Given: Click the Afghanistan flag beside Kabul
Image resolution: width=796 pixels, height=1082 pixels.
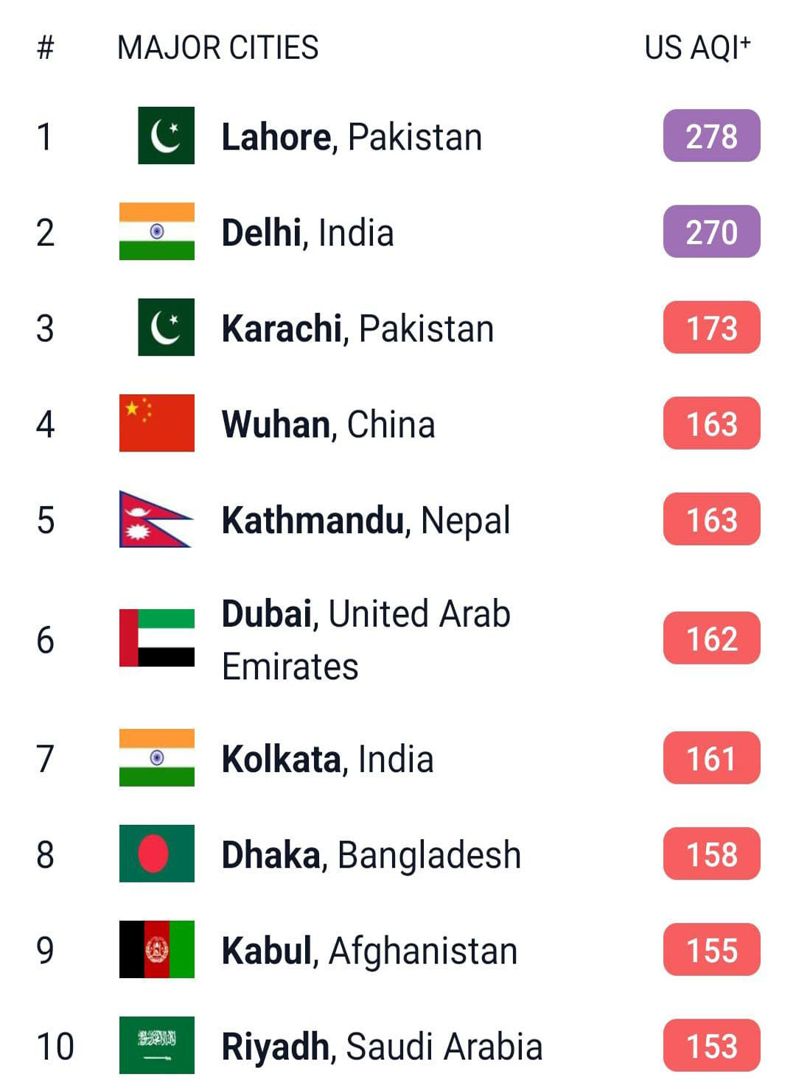Looking at the screenshot, I should [157, 949].
